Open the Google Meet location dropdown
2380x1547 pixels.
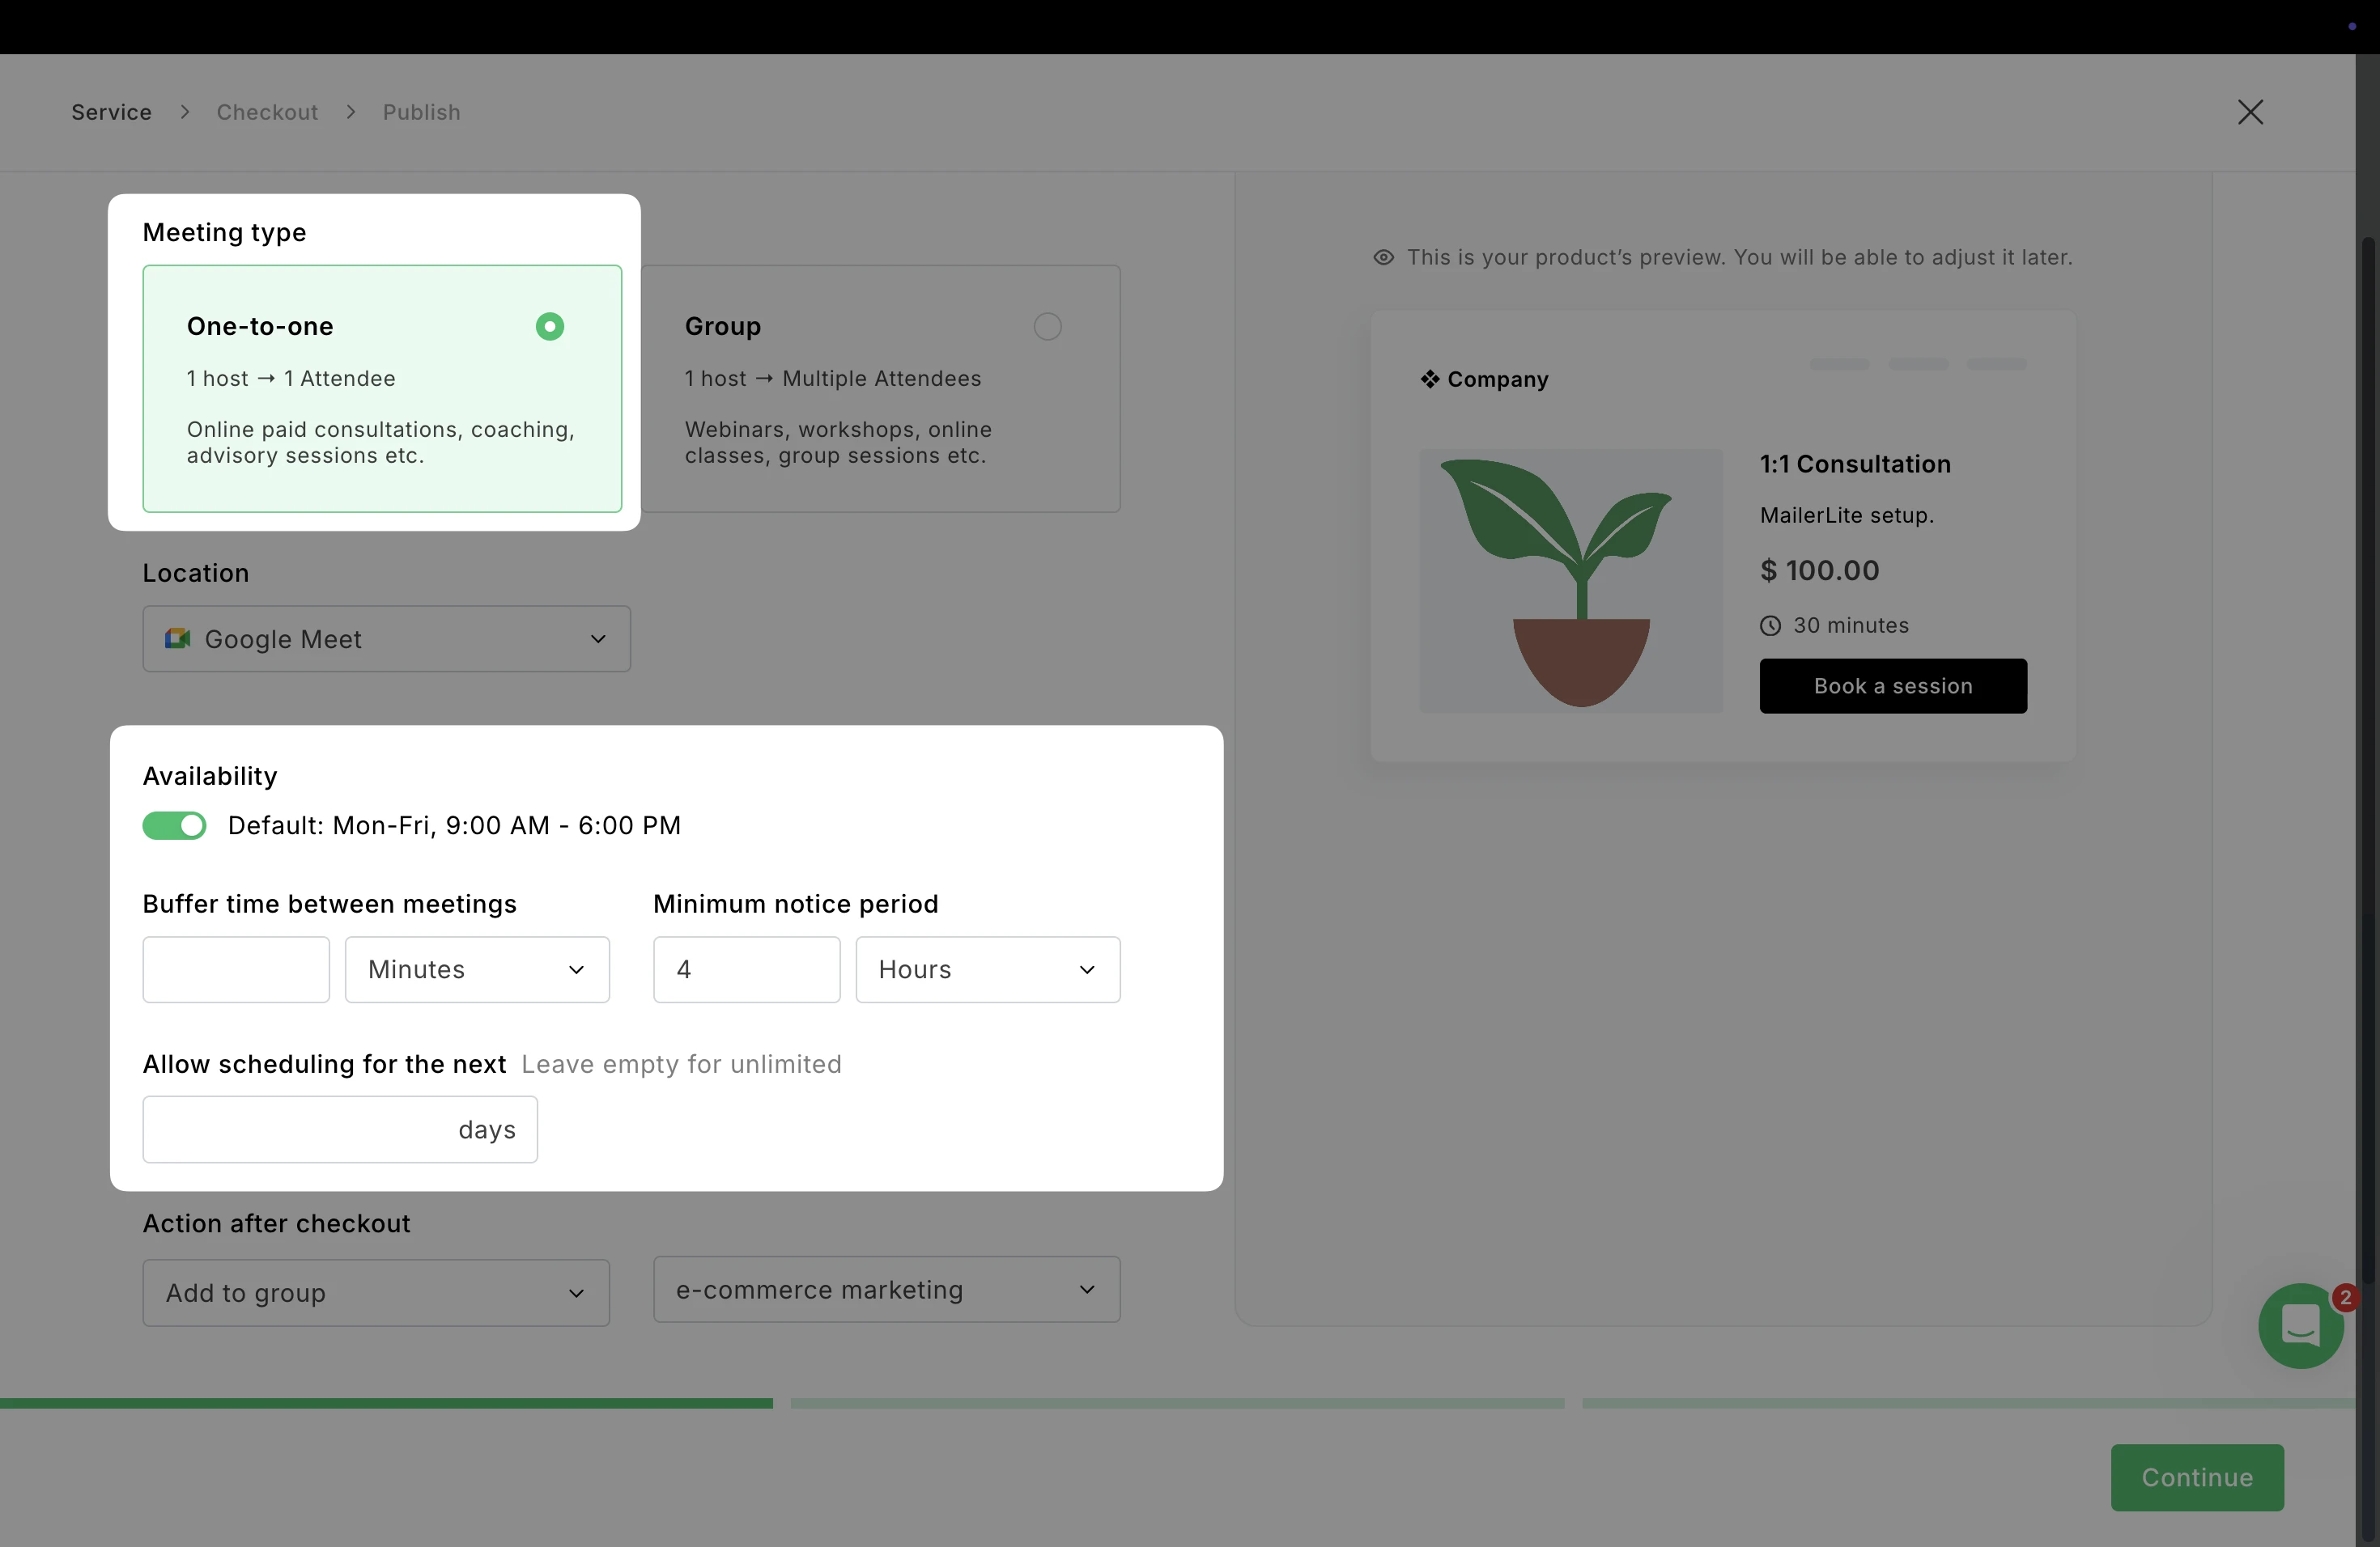pos(386,638)
